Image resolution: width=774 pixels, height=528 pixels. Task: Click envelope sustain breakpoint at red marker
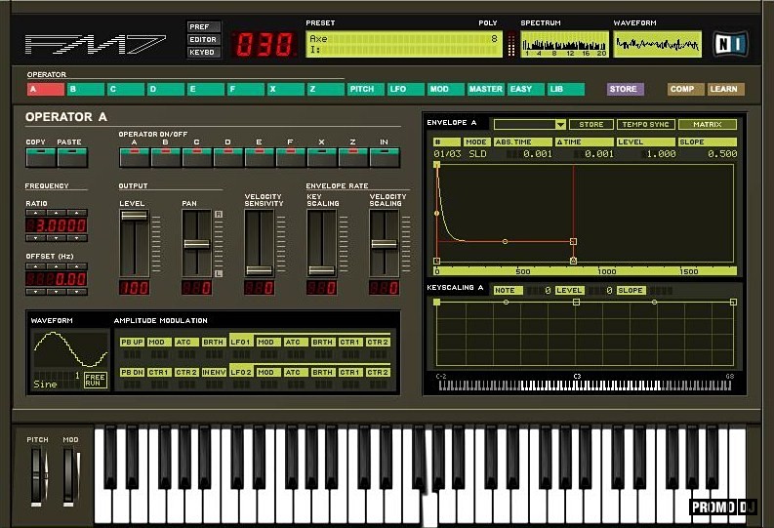[573, 241]
